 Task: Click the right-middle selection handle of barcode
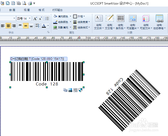84,74
